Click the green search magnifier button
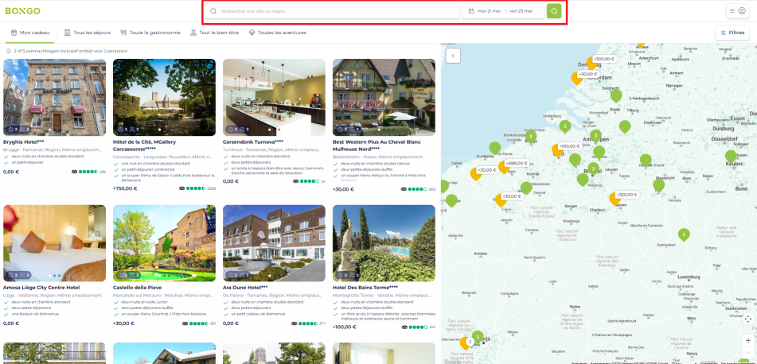The height and width of the screenshot is (364, 757). click(x=554, y=11)
